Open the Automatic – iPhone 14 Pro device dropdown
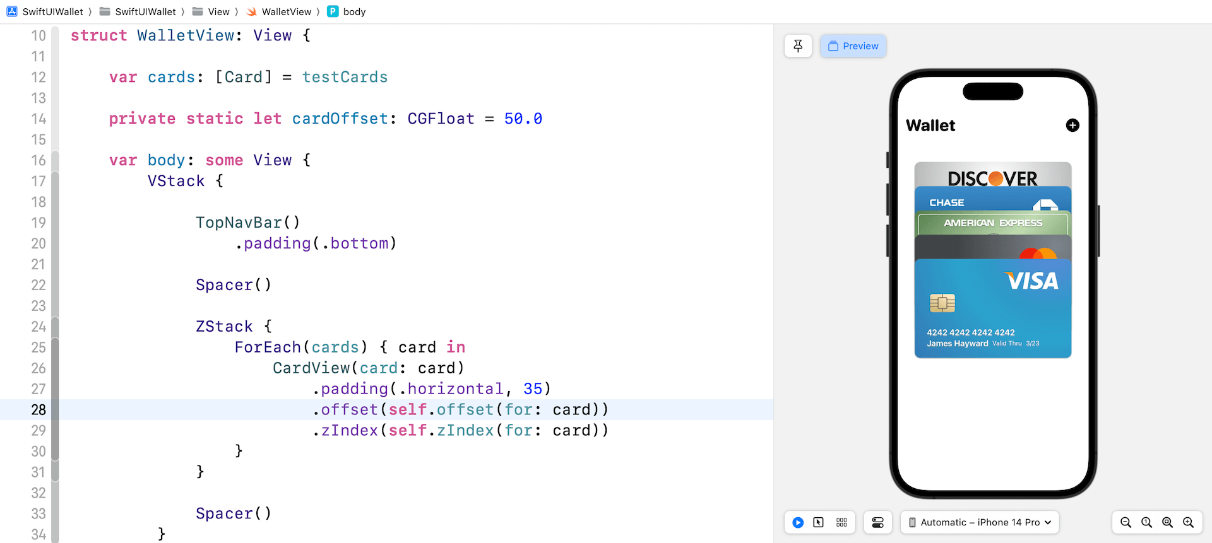1212x543 pixels. [x=980, y=522]
